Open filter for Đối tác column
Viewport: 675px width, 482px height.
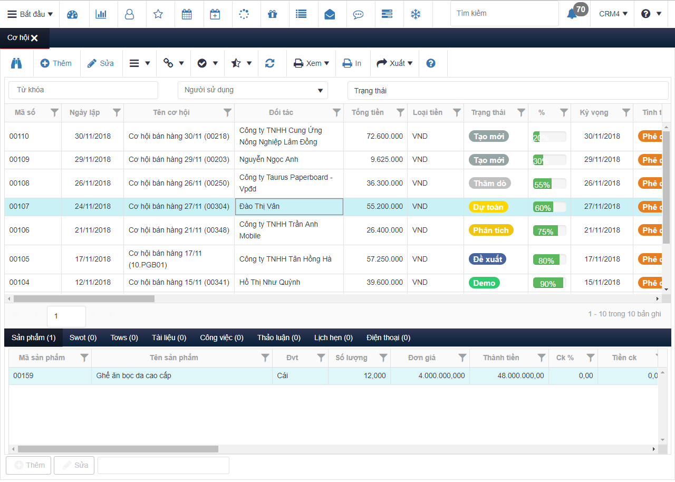point(337,112)
